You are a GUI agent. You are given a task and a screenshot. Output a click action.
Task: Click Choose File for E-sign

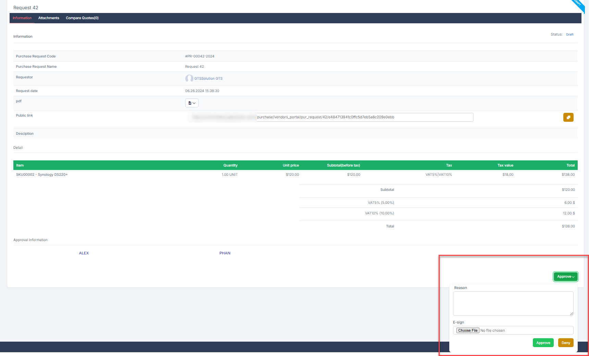(467, 330)
